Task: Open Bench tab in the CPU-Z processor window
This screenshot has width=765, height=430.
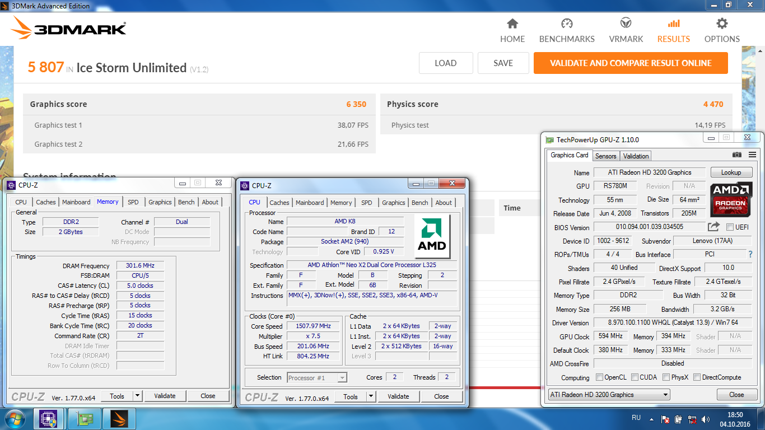Action: tap(420, 203)
